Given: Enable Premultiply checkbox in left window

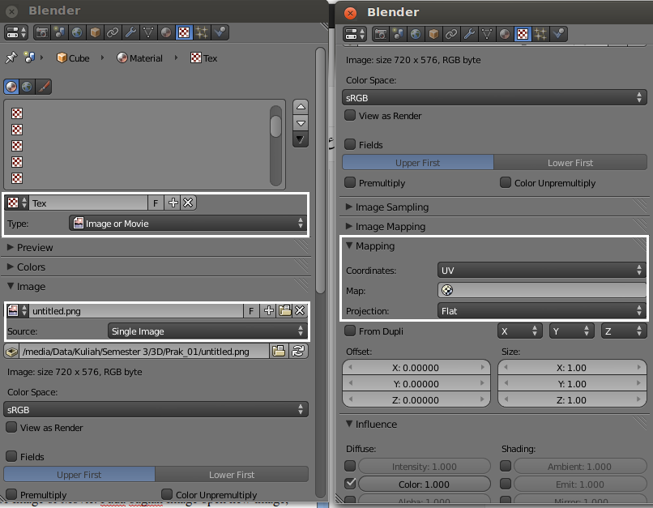Looking at the screenshot, I should pos(11,494).
